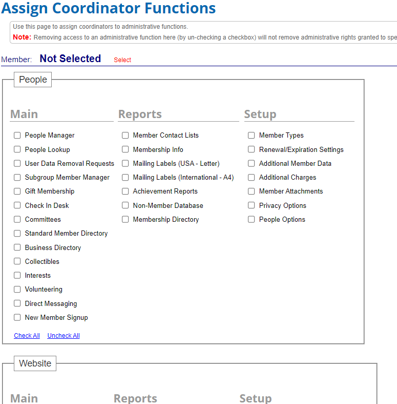397x404 pixels.
Task: Click the red Select member link
Action: point(122,60)
